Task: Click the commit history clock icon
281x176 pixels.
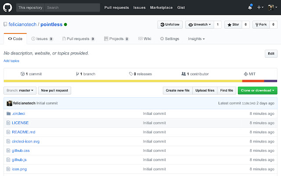Action: (x=22, y=74)
